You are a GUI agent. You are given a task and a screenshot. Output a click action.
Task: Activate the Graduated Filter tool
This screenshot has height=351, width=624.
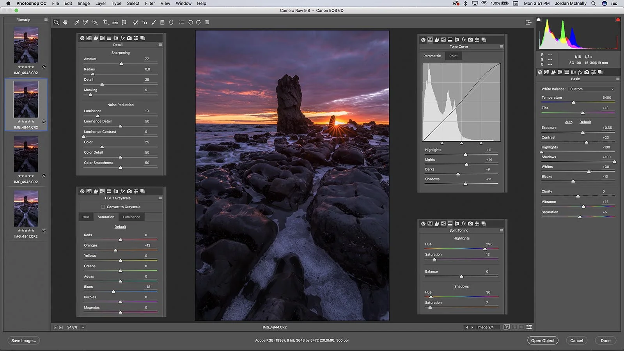pos(162,22)
